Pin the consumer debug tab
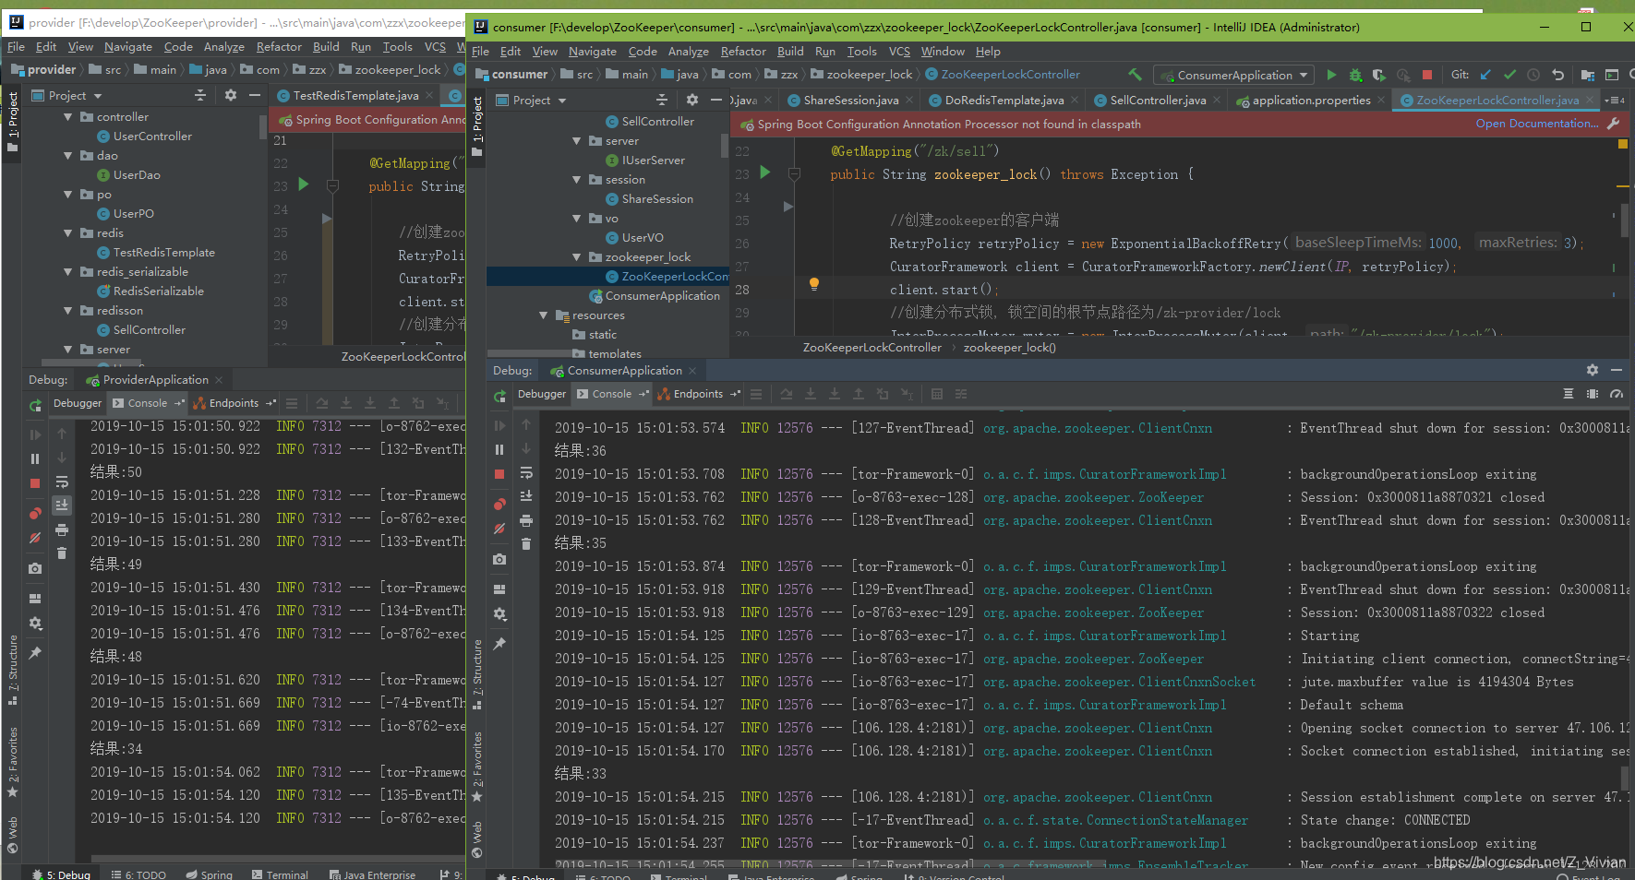Image resolution: width=1635 pixels, height=880 pixels. pyautogui.click(x=499, y=644)
